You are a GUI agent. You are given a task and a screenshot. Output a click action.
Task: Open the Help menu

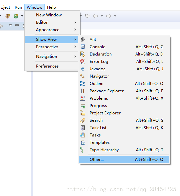pyautogui.click(x=51, y=7)
